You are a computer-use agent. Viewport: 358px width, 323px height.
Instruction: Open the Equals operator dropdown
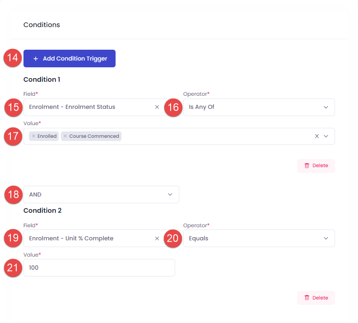(x=259, y=238)
